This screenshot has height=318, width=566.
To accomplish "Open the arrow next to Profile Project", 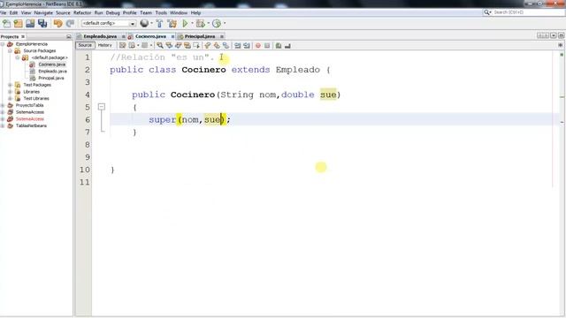I will pyautogui.click(x=225, y=24).
